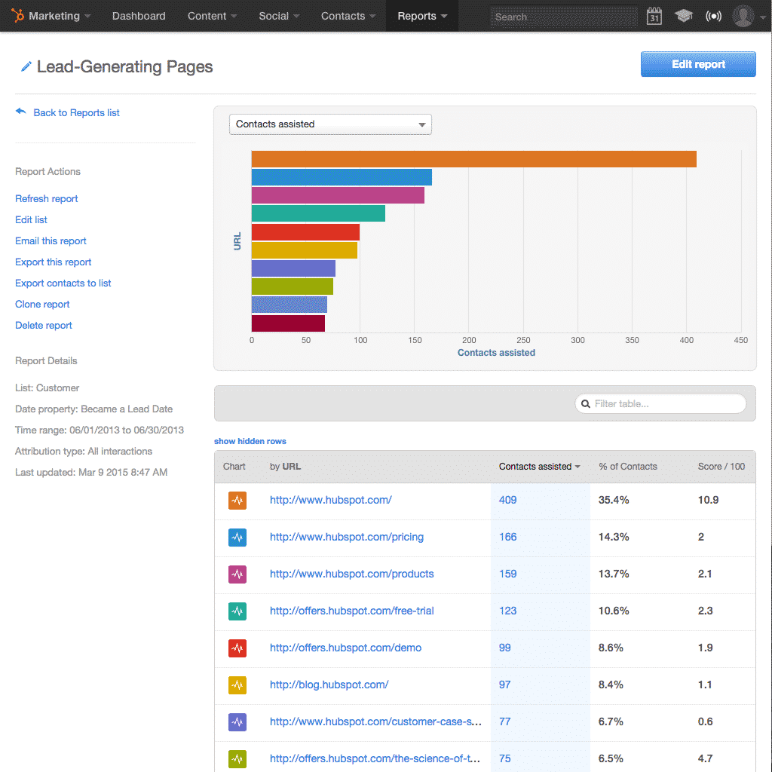Go Back to Reports list
The image size is (772, 772).
click(x=75, y=113)
